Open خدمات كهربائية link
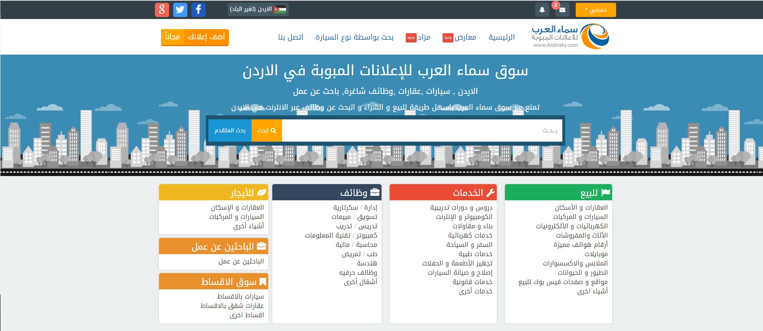The width and height of the screenshot is (763, 331). point(470,236)
